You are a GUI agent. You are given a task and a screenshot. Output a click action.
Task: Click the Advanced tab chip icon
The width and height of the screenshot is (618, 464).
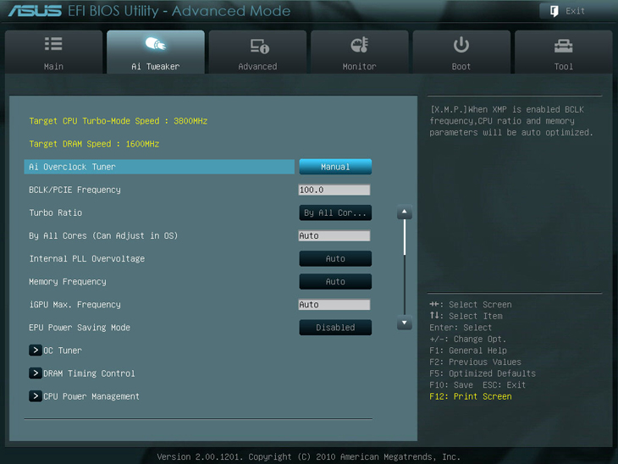click(258, 45)
